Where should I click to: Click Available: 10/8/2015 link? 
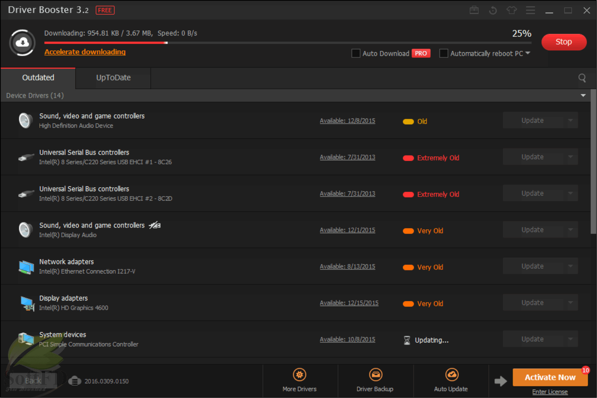(347, 339)
